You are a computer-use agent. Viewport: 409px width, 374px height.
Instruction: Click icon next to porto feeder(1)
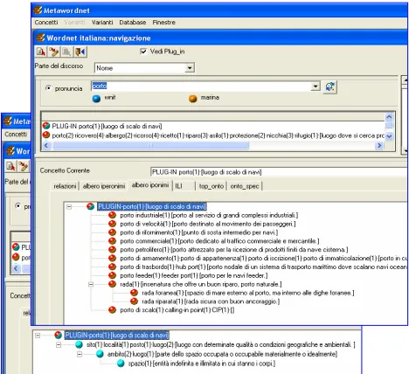[112, 275]
